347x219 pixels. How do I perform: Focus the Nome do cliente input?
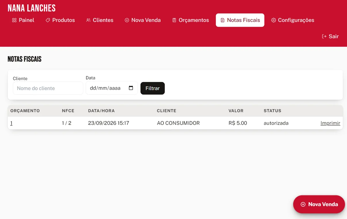pyautogui.click(x=48, y=88)
